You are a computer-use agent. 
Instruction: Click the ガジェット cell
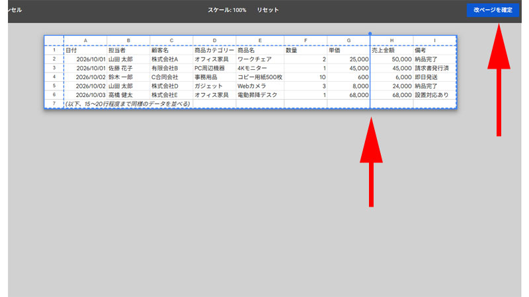click(x=214, y=86)
